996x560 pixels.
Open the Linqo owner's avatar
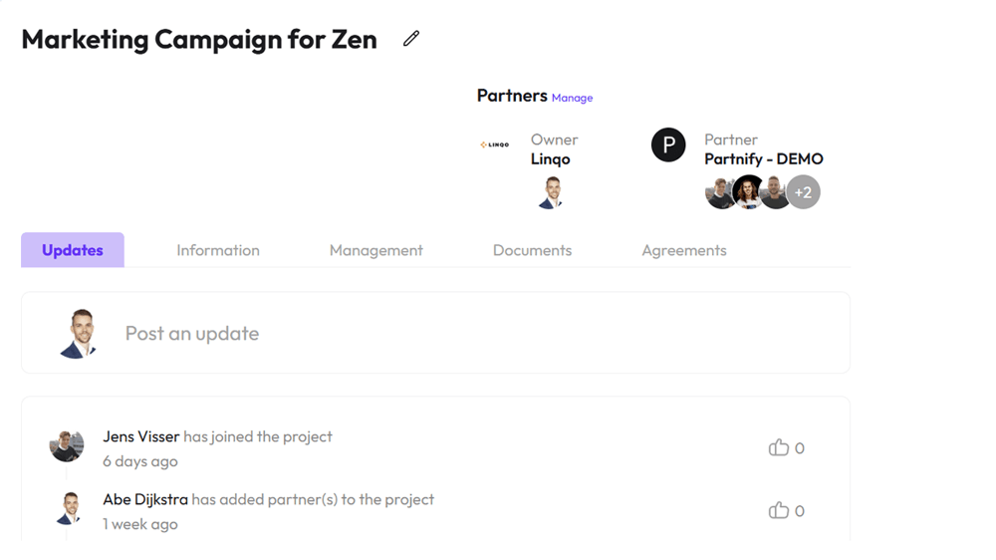tap(551, 192)
